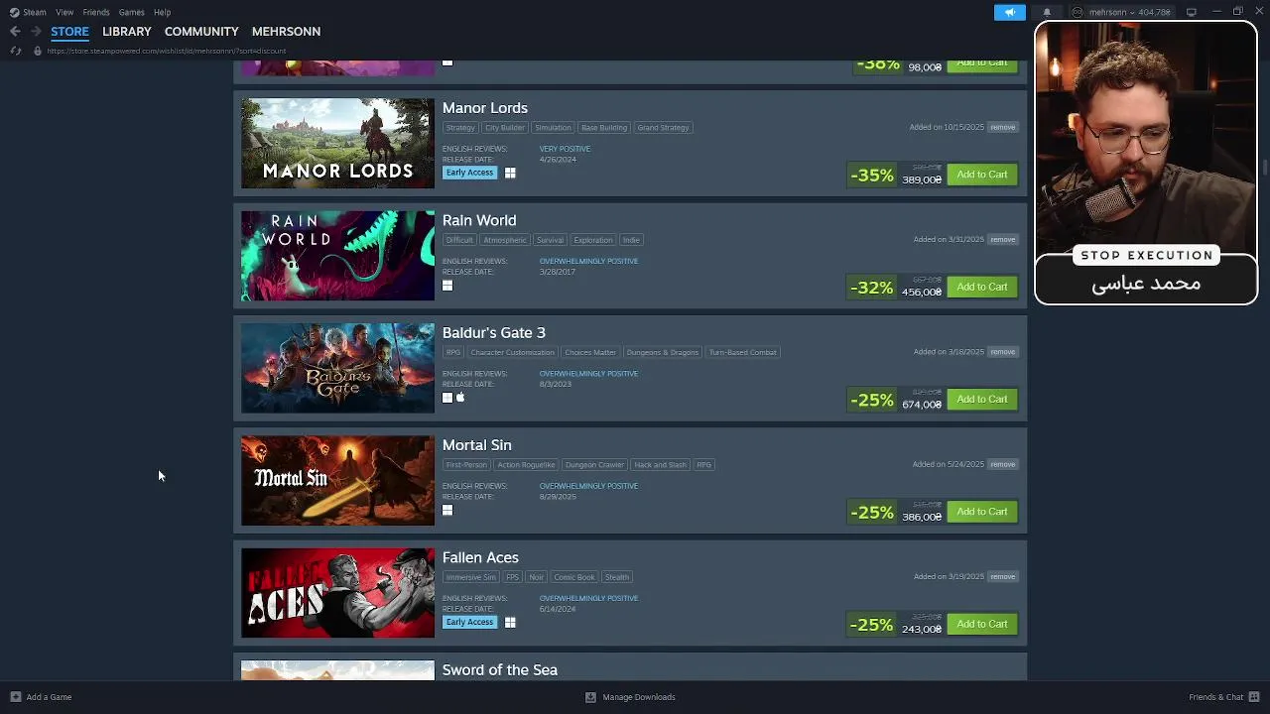Open Manage Downloads
1270x714 pixels.
point(631,697)
